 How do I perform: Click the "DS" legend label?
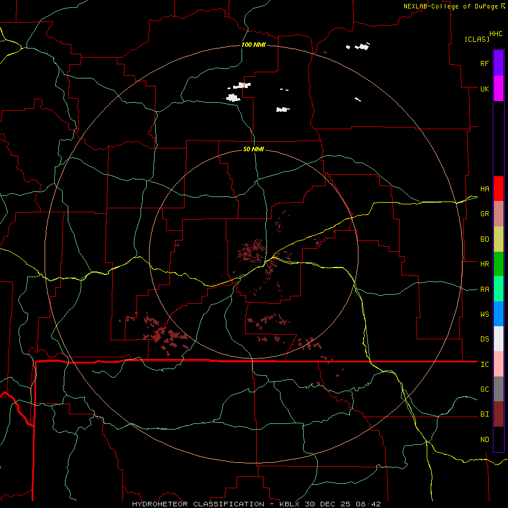pos(484,339)
